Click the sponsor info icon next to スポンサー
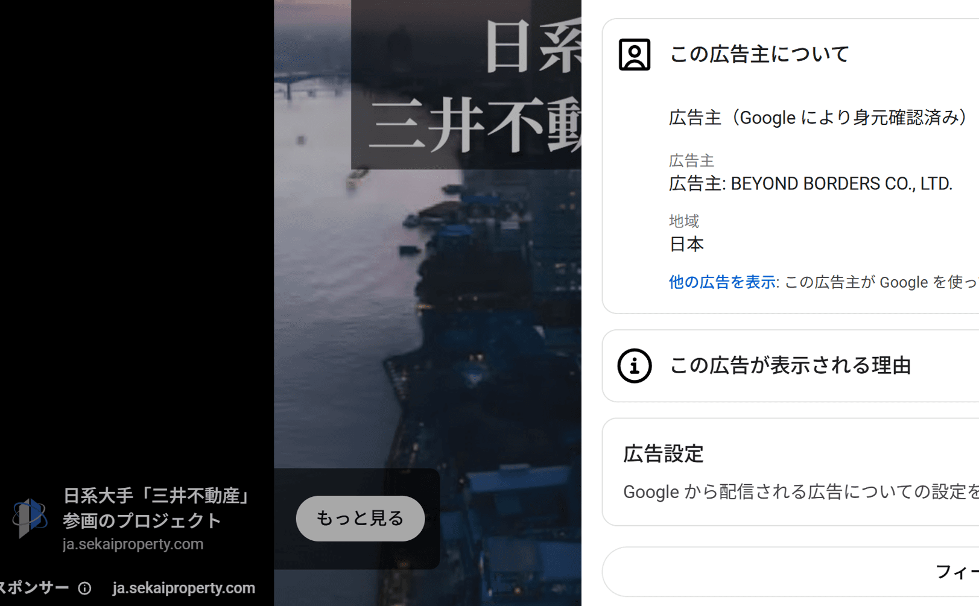This screenshot has width=979, height=606. (85, 588)
